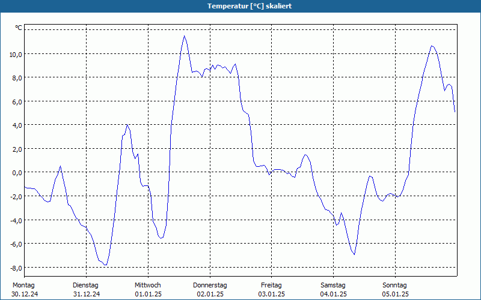Click the 03.01.25 date label

272,295
